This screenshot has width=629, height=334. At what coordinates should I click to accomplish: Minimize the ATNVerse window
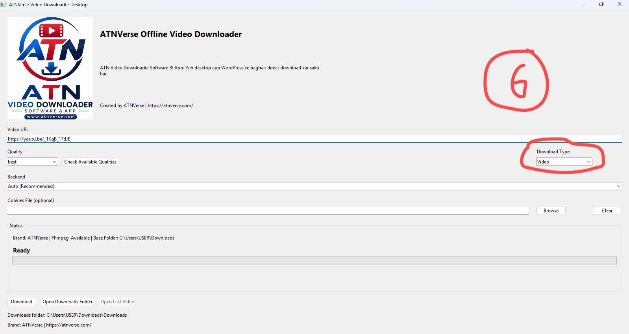click(x=584, y=4)
